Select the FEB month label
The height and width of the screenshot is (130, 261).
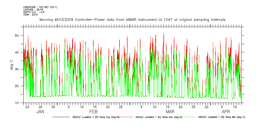coord(93,112)
